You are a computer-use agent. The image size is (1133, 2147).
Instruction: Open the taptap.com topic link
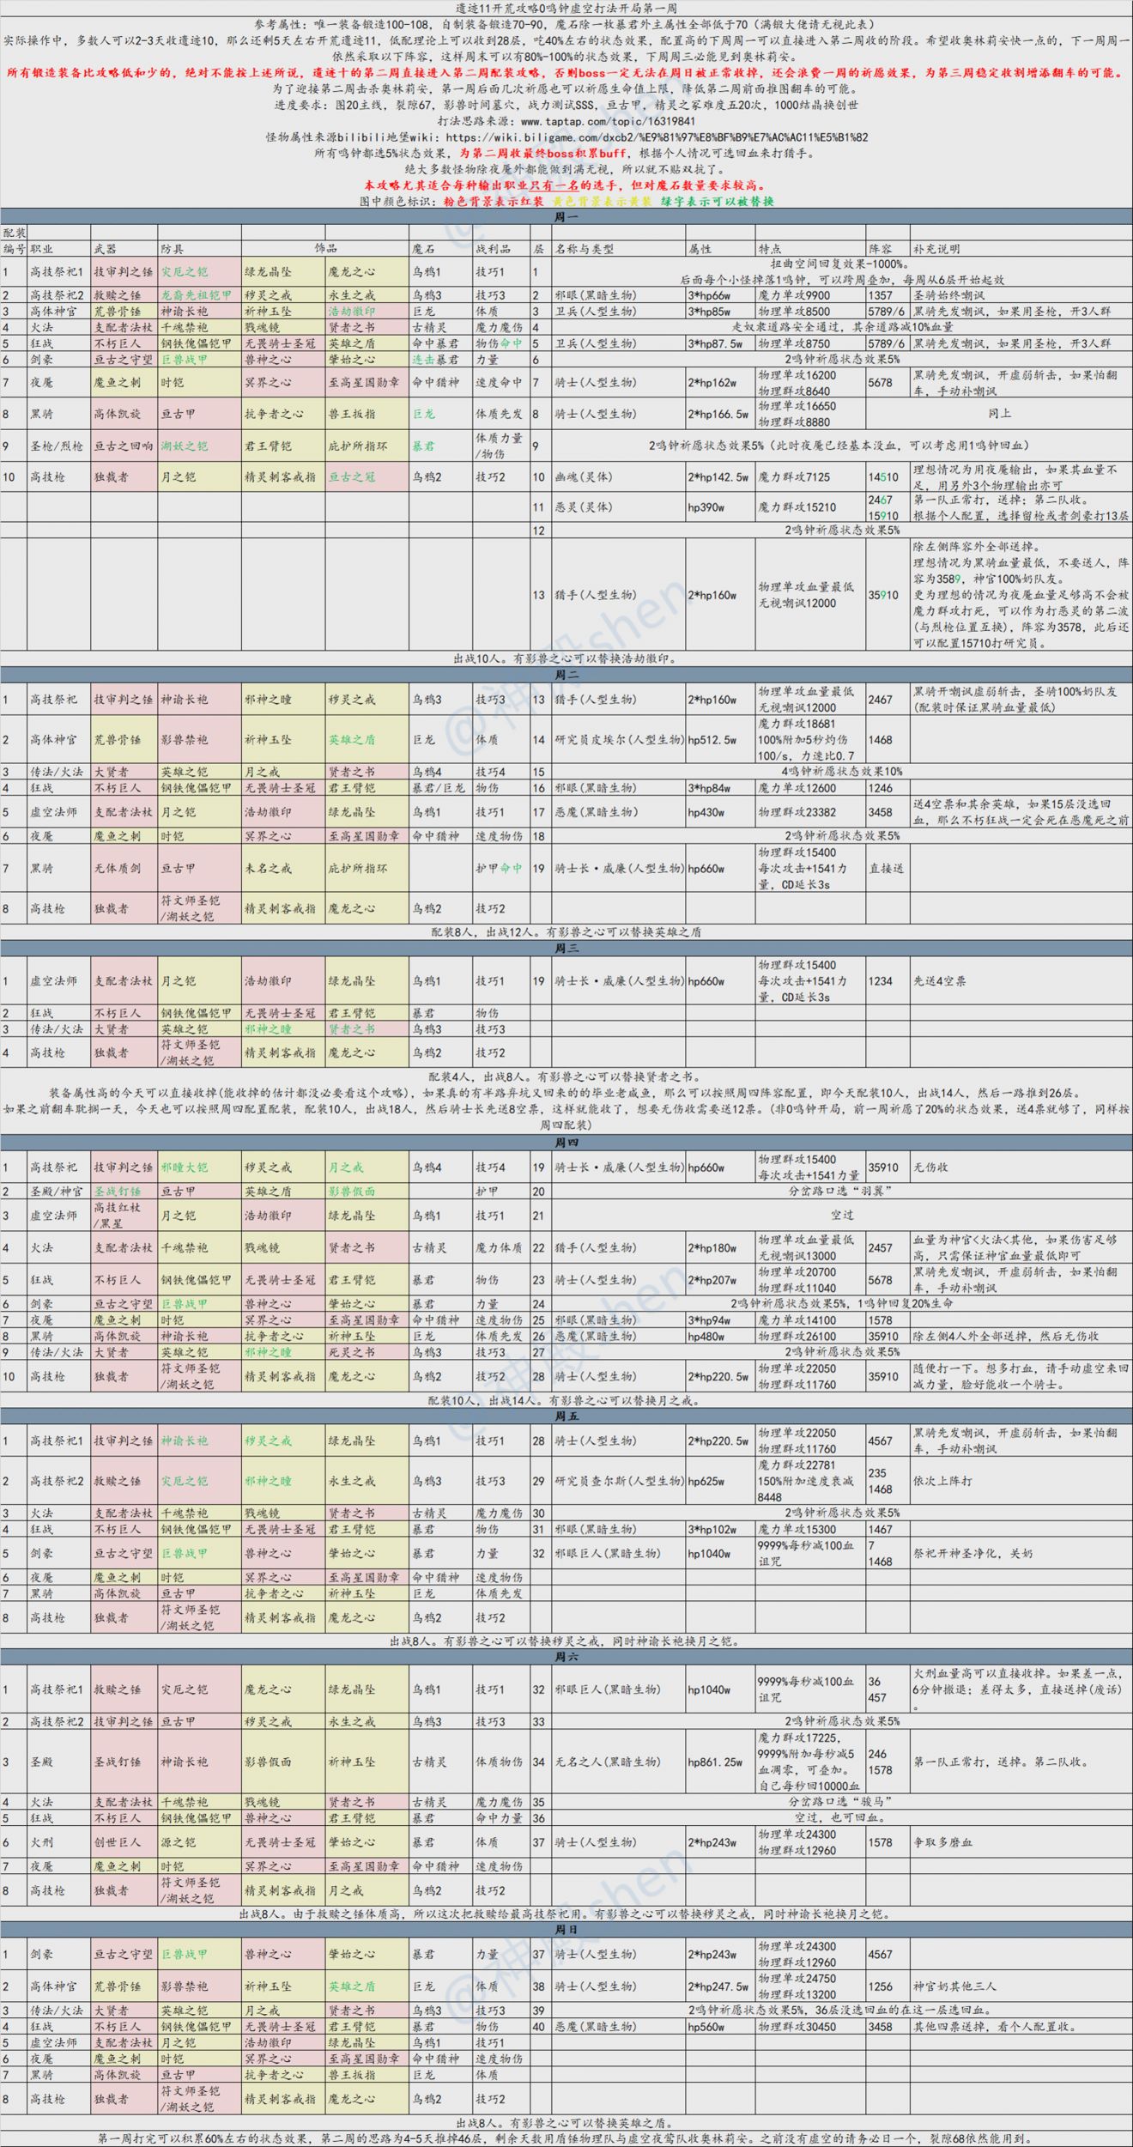(x=607, y=121)
